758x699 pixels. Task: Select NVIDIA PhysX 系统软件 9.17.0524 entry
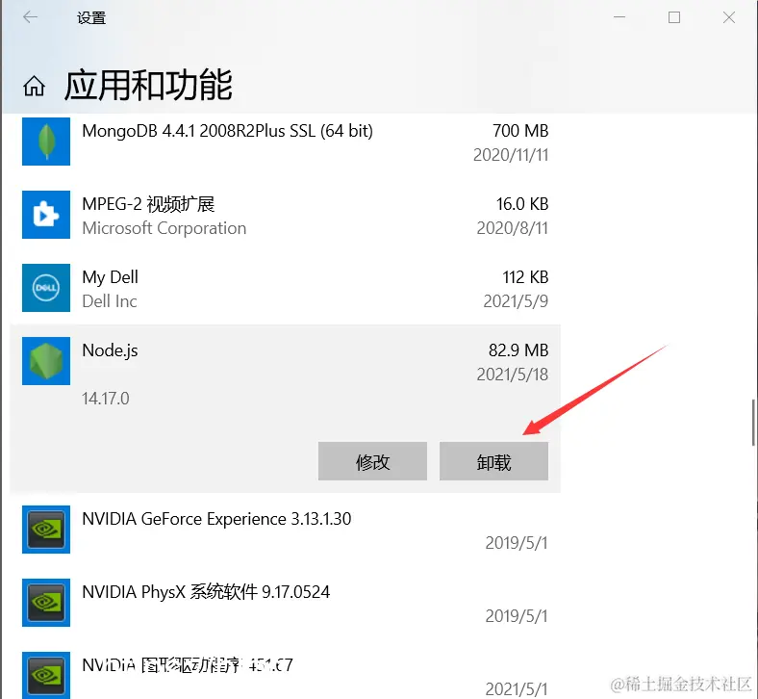click(x=206, y=592)
